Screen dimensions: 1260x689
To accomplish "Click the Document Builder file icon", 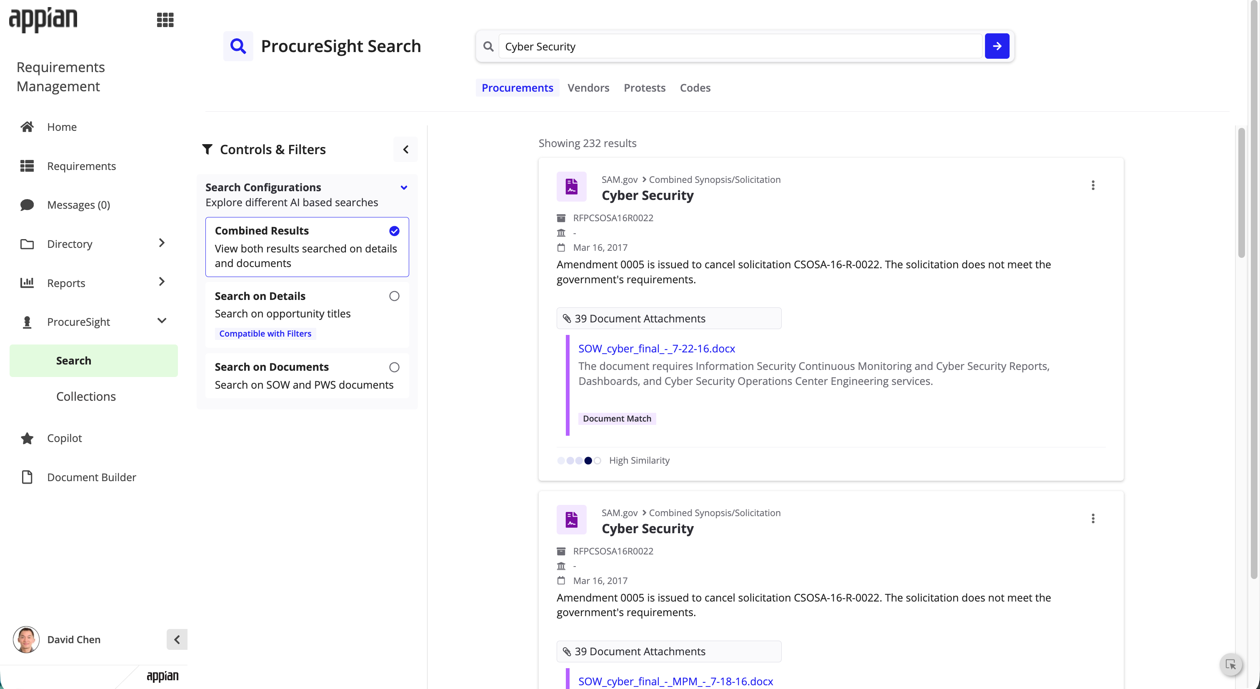I will [27, 477].
